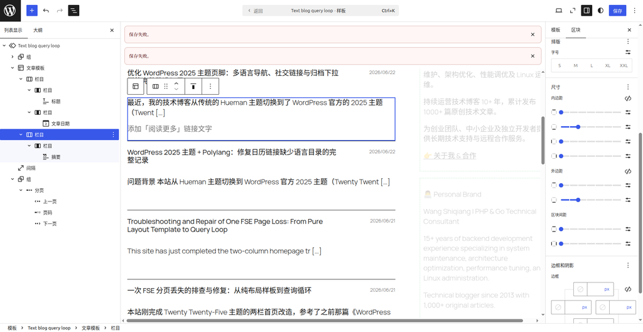Screen dimensions: 643x332
Task: Collapse the selected 栏目 node
Action: click(x=21, y=134)
